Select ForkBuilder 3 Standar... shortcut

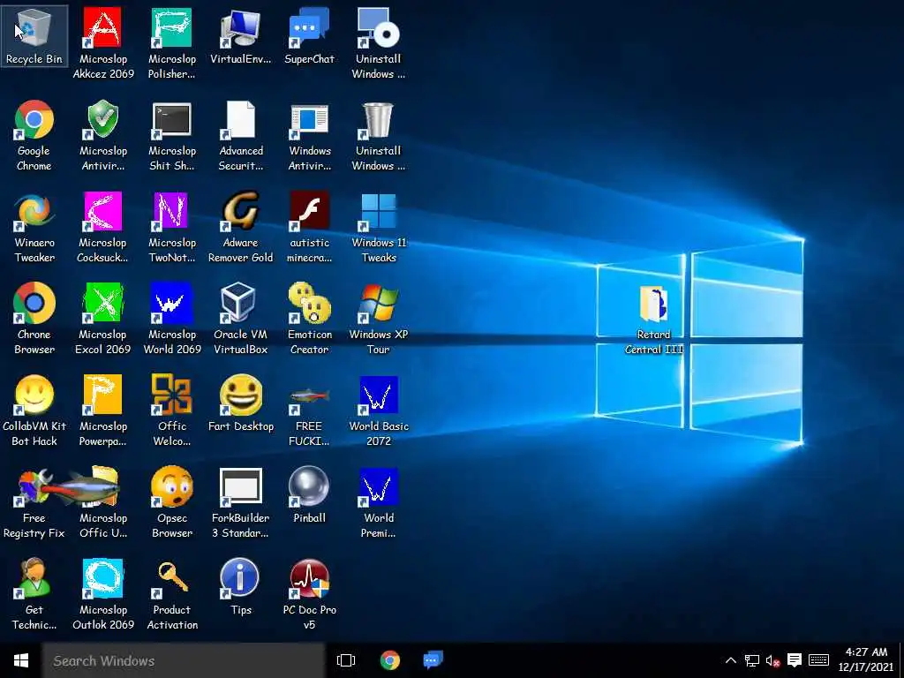[x=240, y=501]
